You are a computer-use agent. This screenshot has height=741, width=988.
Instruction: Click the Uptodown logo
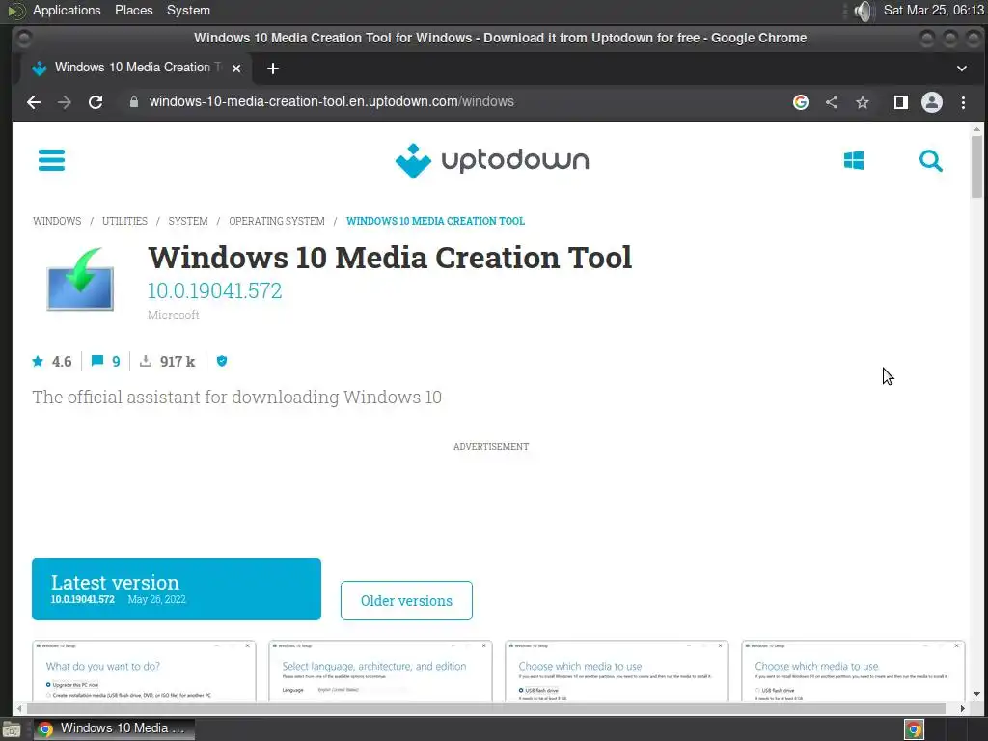pos(492,161)
